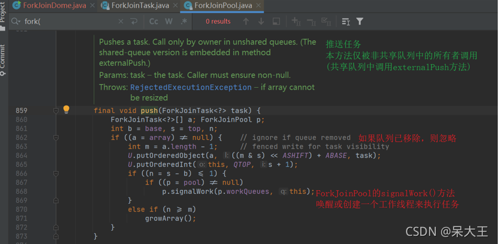Screen dimensions: 498x244
Task: Collapse the if block at line 866
Action: (56, 174)
